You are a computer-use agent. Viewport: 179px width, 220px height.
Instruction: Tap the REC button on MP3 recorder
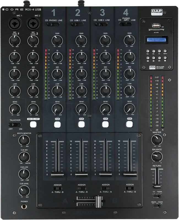pos(148,51)
